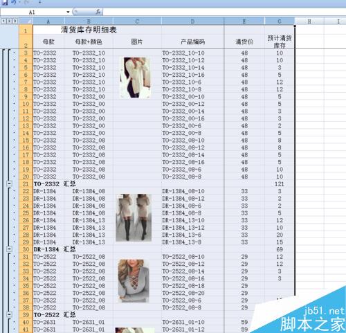
Task: Select row 30 header
Action: coord(26,249)
